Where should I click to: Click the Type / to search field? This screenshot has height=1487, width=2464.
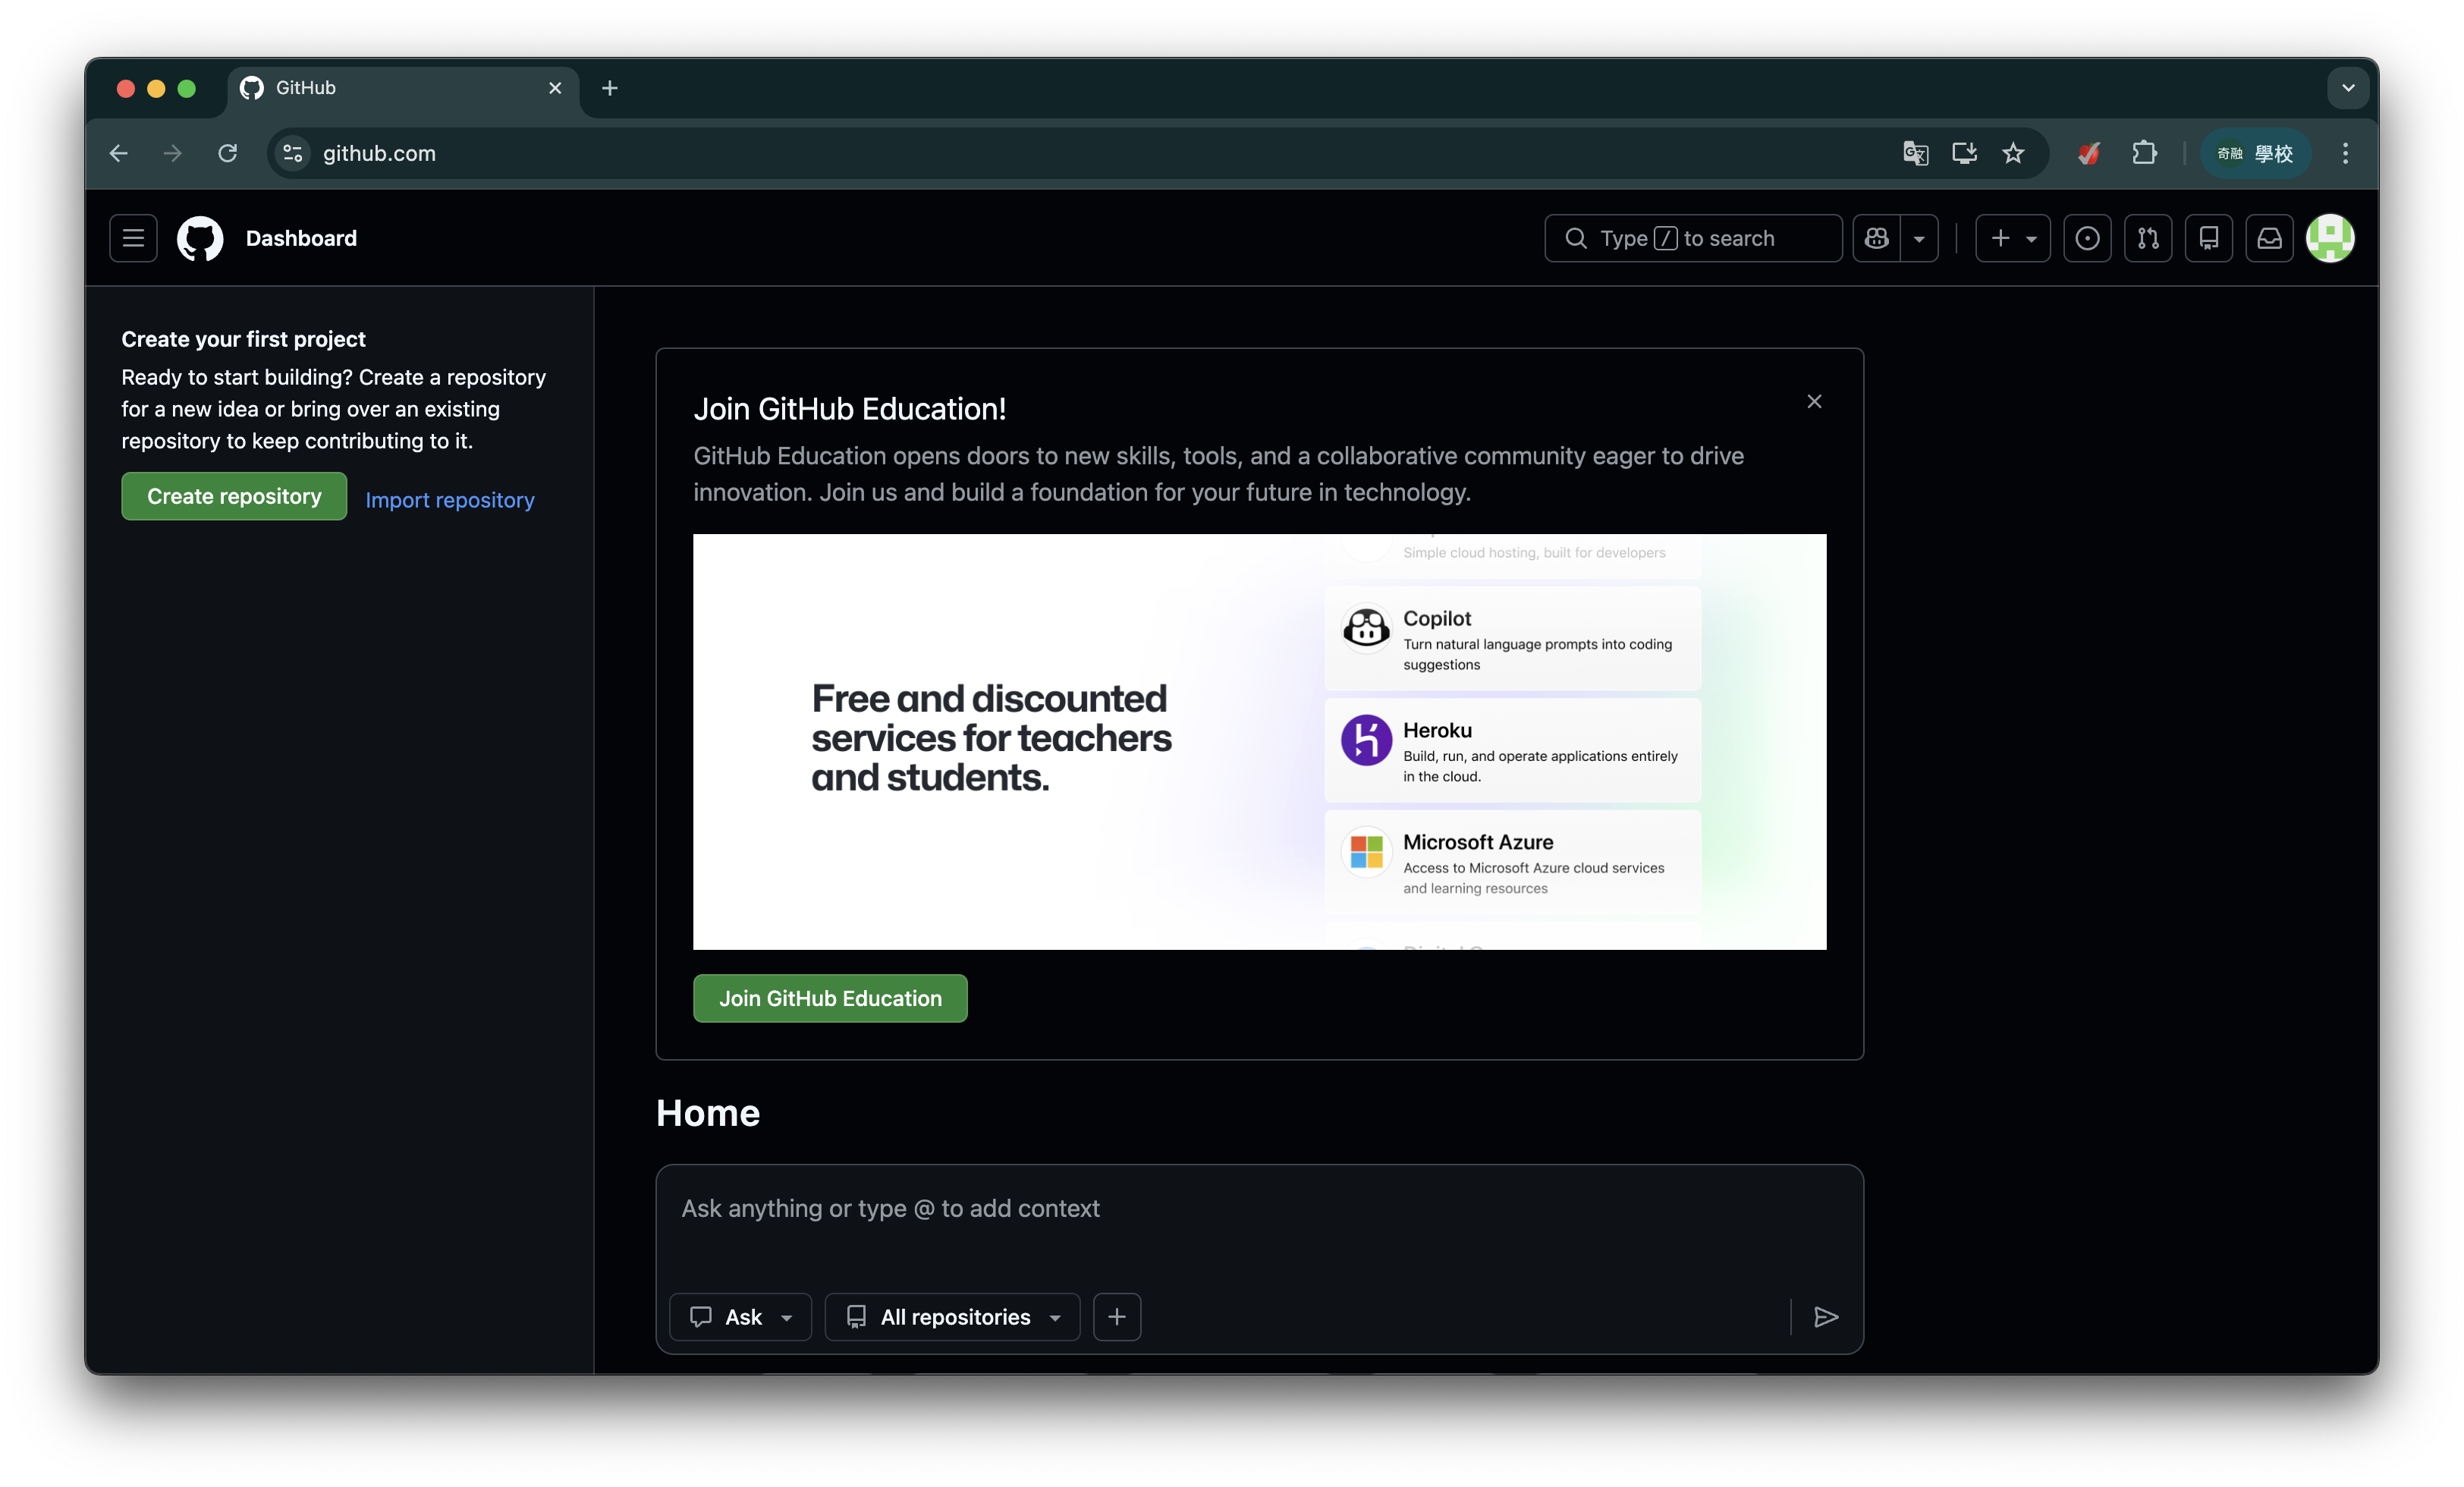1693,238
